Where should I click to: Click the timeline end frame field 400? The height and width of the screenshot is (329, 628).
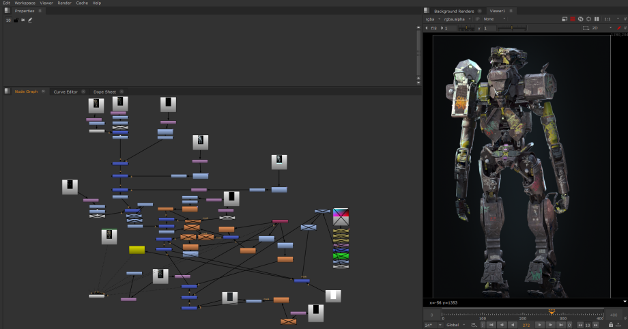tap(614, 315)
